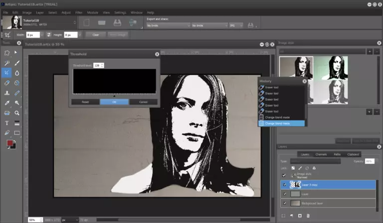
Task: Activate the Zoom magnifier tool
Action: (17, 113)
